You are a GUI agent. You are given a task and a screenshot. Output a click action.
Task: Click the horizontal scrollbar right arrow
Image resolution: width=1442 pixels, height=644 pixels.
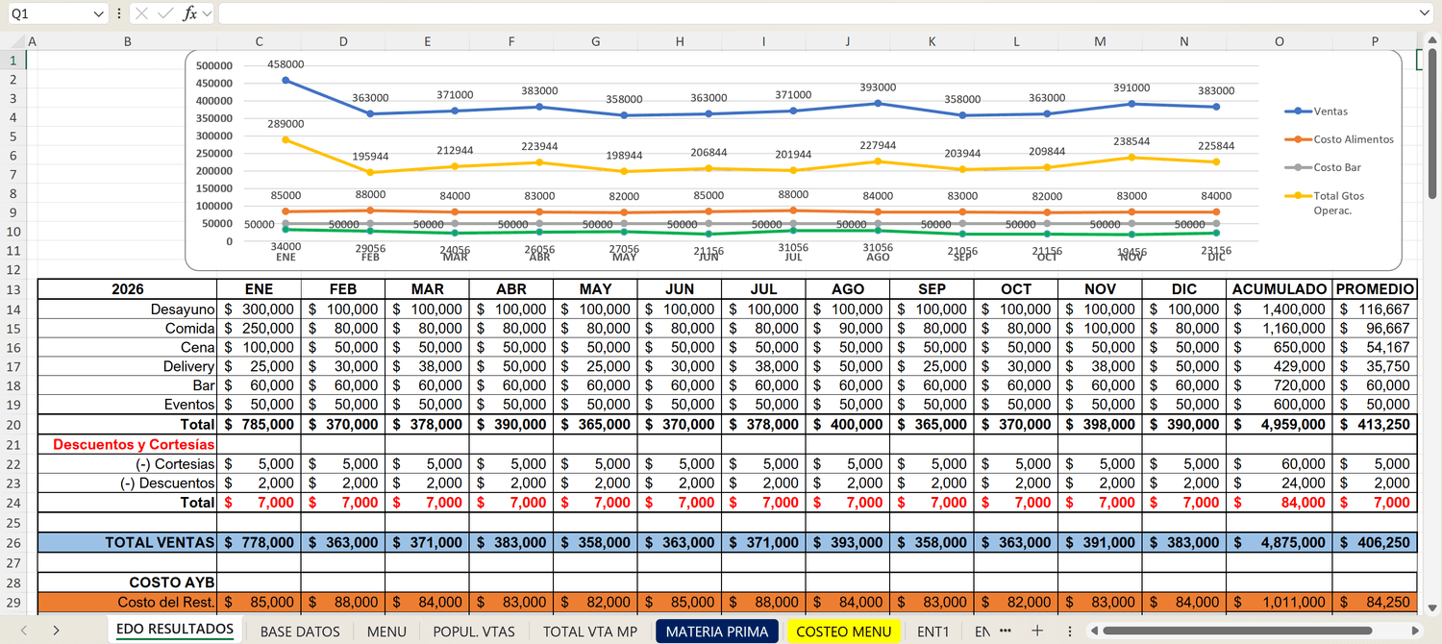tap(1415, 631)
